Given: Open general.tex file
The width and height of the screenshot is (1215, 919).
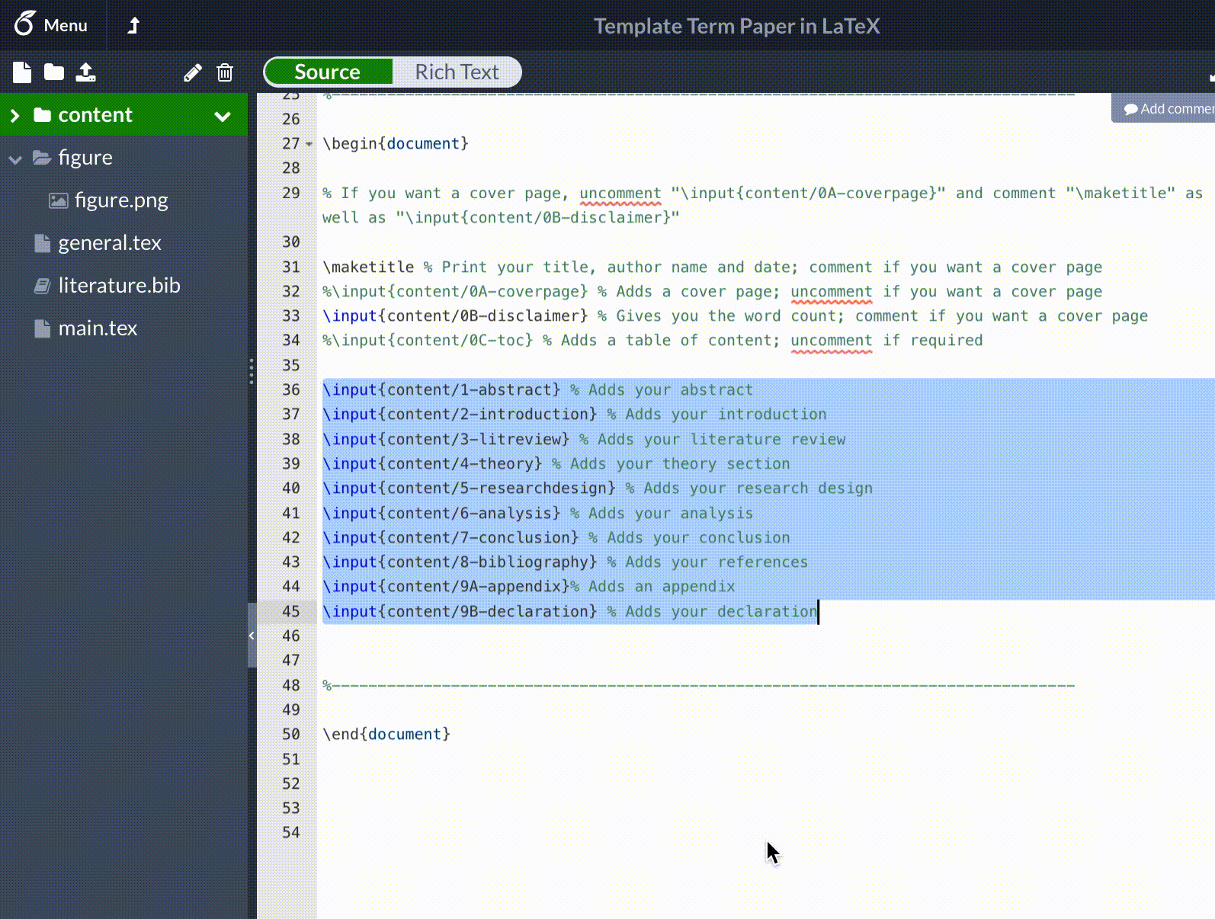Looking at the screenshot, I should (x=110, y=243).
